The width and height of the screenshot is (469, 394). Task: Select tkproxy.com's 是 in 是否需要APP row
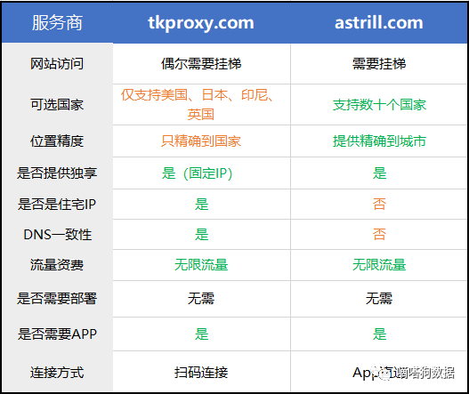pyautogui.click(x=201, y=334)
